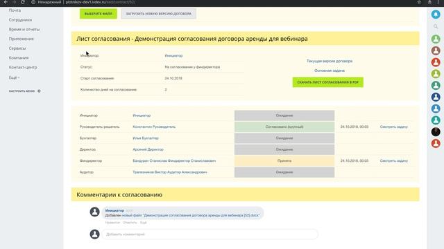
Task: Click Нравится under the comment
Action: click(x=112, y=223)
